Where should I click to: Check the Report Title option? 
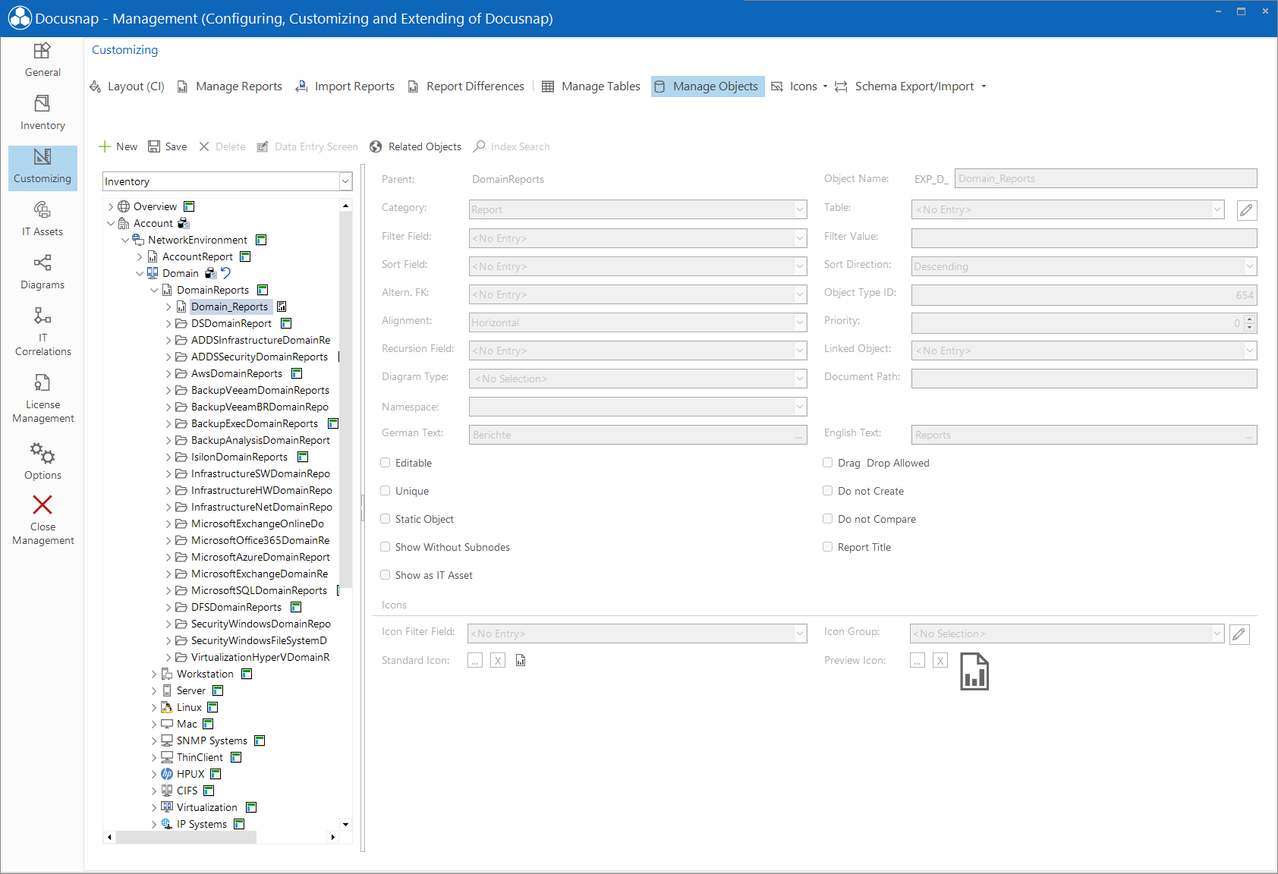click(828, 547)
